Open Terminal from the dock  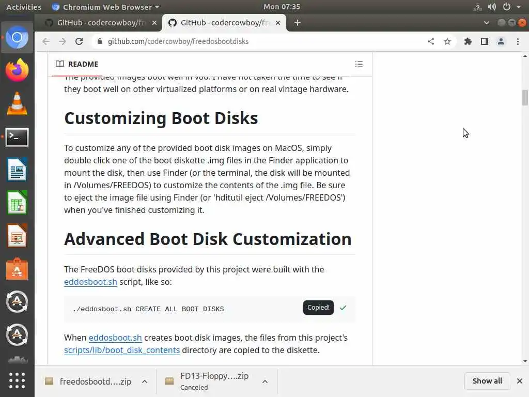coord(17,136)
